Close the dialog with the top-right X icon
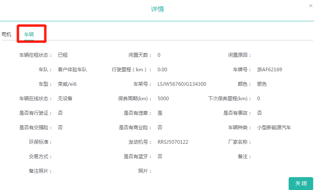314x190 pixels. click(x=311, y=5)
